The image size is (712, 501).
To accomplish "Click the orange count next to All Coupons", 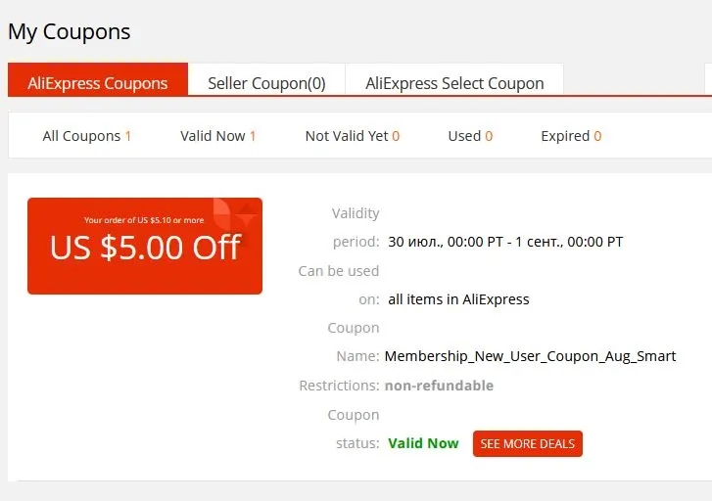I will 128,136.
